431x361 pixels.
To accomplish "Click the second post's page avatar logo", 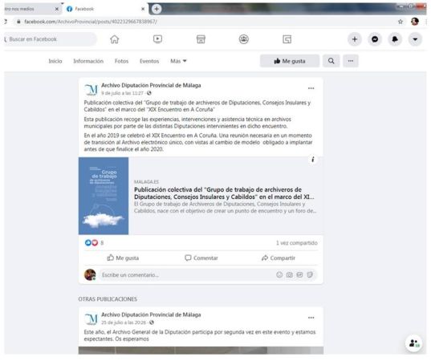I will click(91, 318).
